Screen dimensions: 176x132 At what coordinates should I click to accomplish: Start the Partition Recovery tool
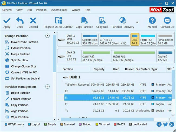[123, 21]
